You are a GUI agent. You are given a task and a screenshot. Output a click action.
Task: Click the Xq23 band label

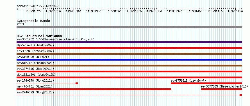tap(20, 24)
